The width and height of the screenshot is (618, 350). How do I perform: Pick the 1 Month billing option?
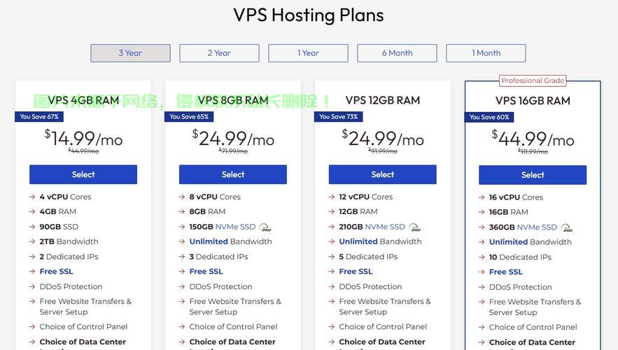486,53
